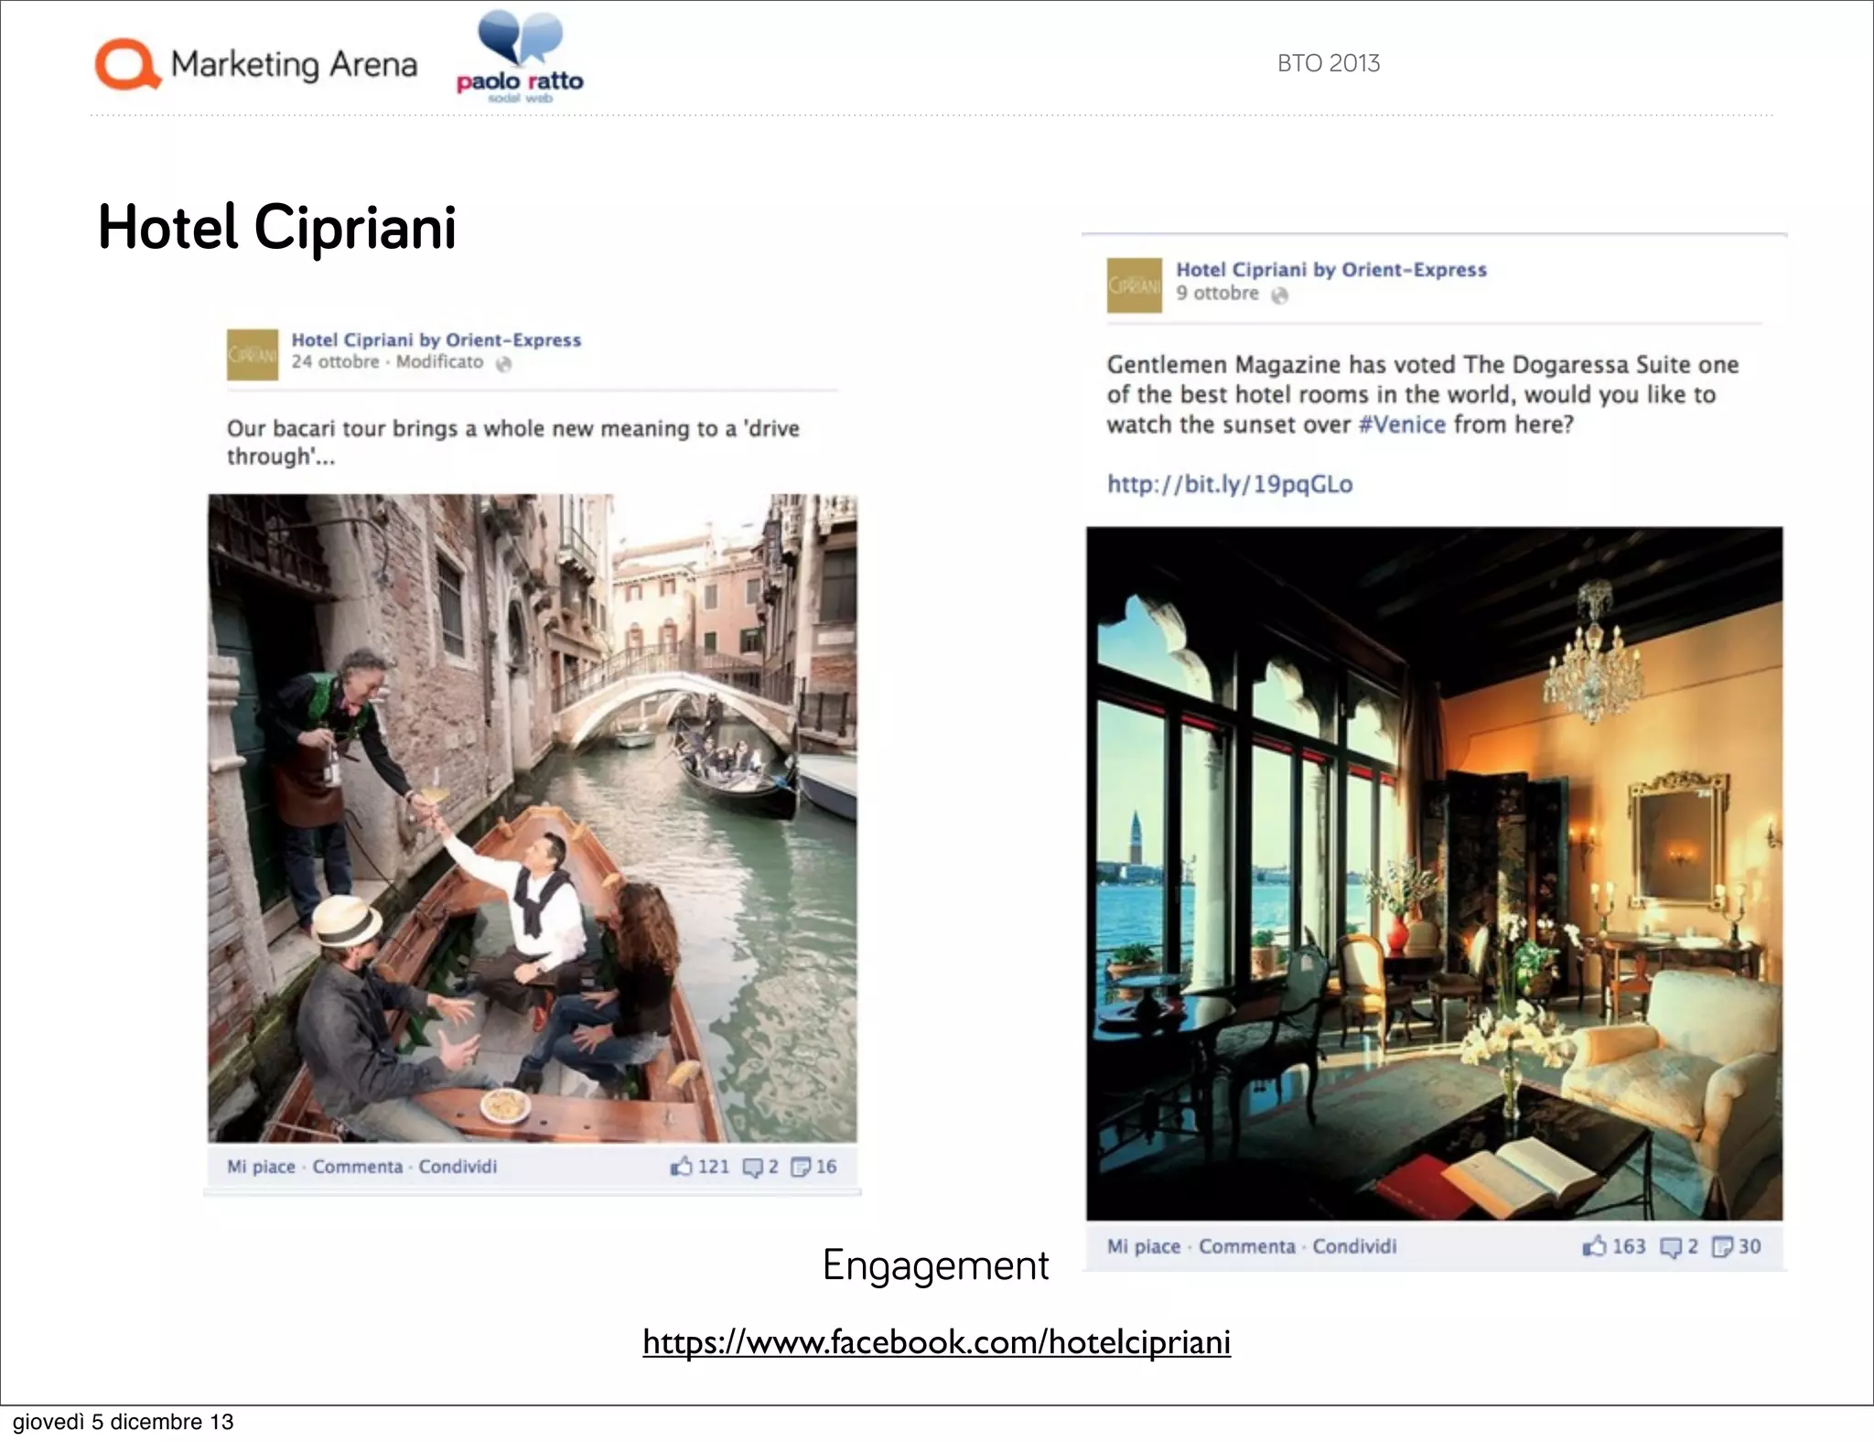1874x1442 pixels.
Task: Click the 16 share count on bacari post
Action: pos(826,1167)
